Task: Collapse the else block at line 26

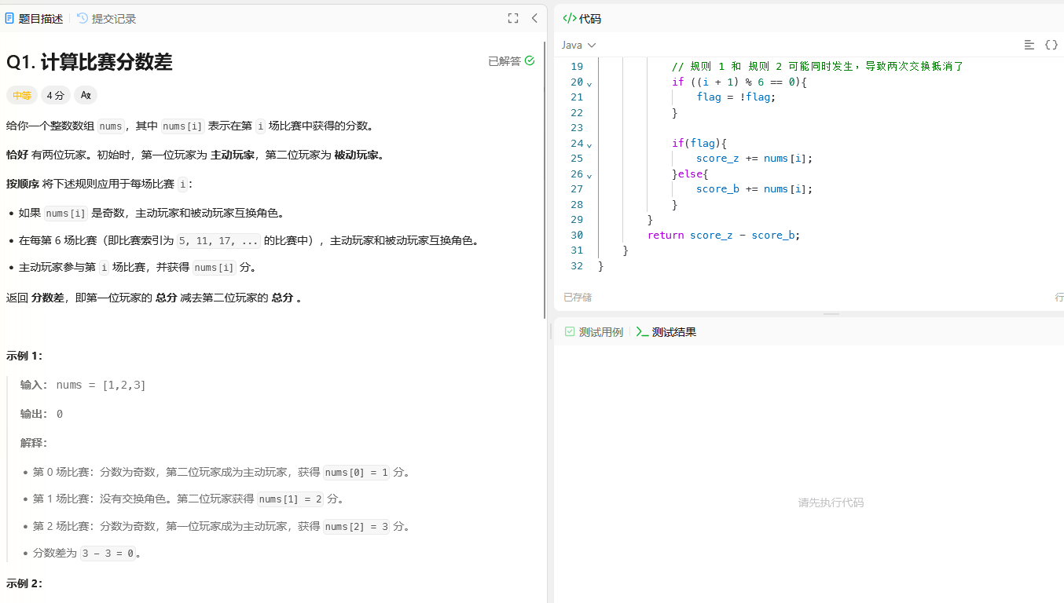Action: point(589,174)
